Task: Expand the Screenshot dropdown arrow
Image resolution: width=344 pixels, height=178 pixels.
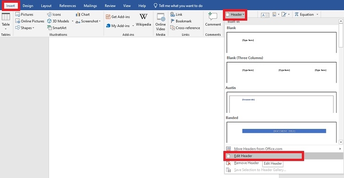Action: click(100, 21)
